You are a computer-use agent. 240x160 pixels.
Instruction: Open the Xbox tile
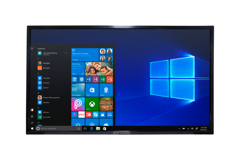pos(92,104)
